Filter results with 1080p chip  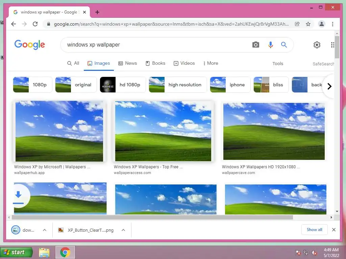(32, 85)
